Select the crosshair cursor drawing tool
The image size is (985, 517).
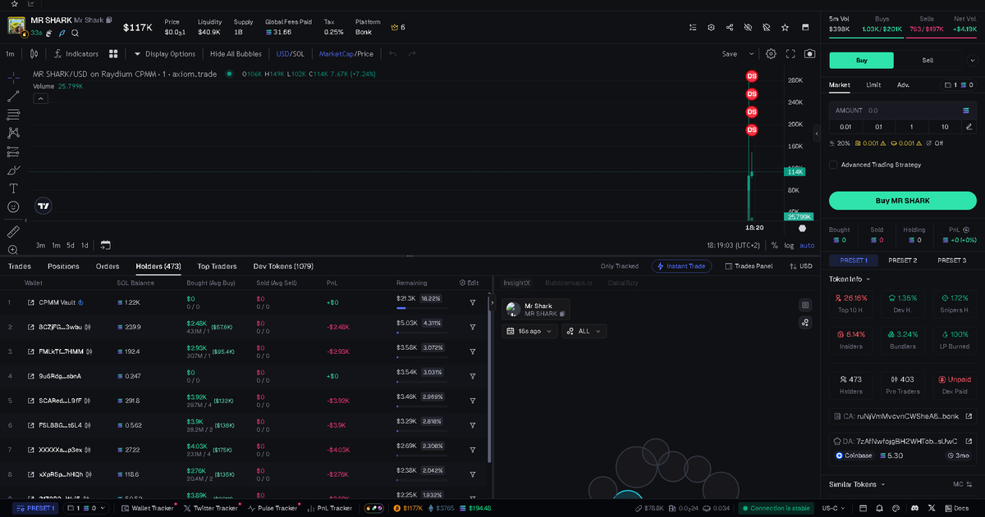[x=13, y=77]
